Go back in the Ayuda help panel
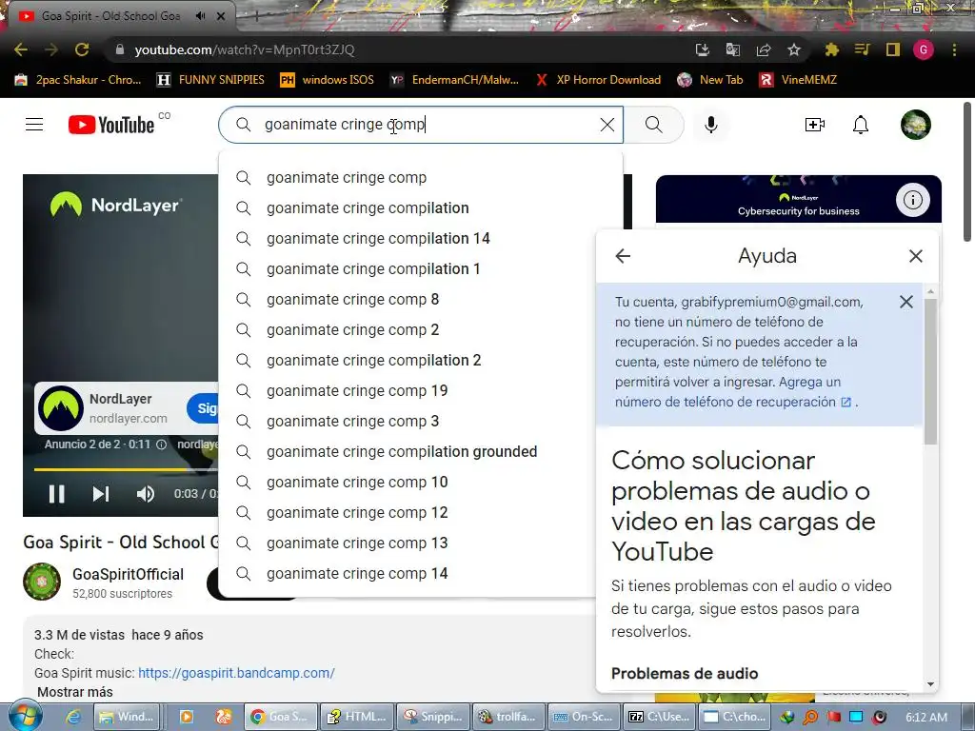 pos(623,256)
